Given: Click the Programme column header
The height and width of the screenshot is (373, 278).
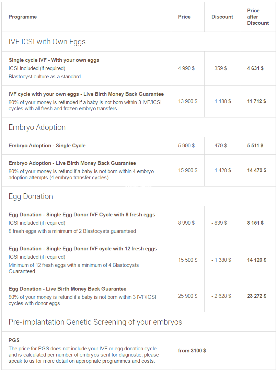Looking at the screenshot, I should (x=23, y=17).
